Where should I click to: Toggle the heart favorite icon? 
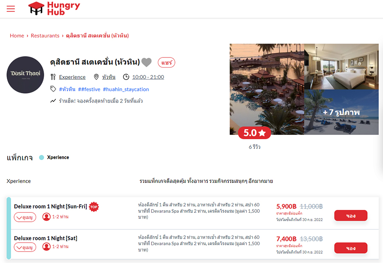(146, 62)
